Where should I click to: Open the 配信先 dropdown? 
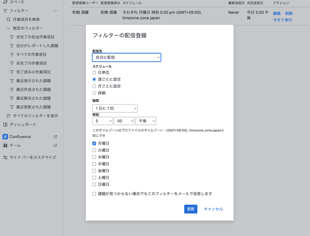[126, 57]
